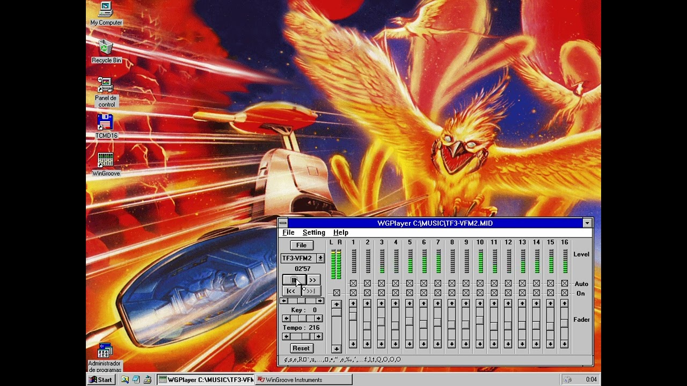Mute channel 7 via On checkbox

click(x=437, y=293)
